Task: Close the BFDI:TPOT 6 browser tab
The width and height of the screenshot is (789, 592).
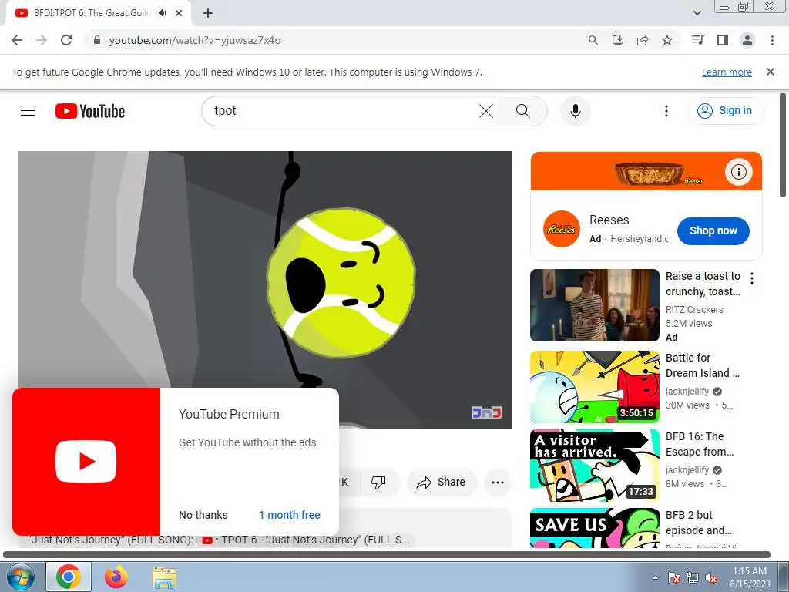Action: pyautogui.click(x=179, y=13)
